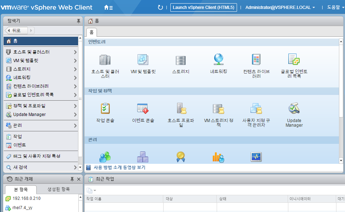345x212 pixels.
Task: Expand the 새 검색 chevron
Action: (75, 167)
